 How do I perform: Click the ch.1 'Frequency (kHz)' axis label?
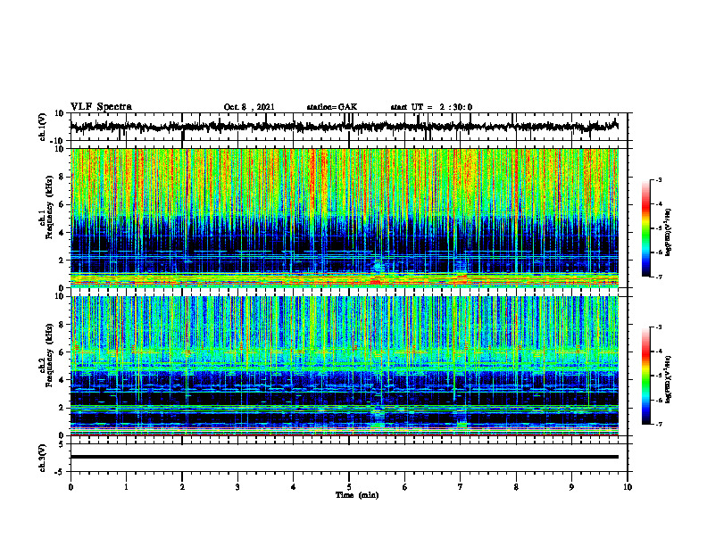[x=49, y=207]
